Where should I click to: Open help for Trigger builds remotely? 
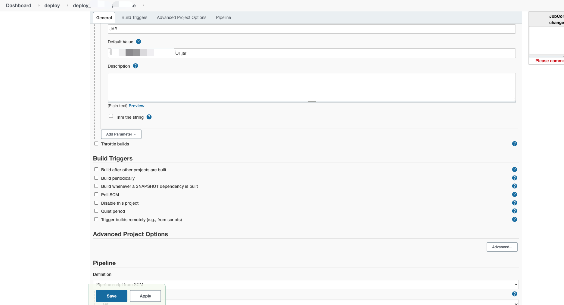[515, 219]
